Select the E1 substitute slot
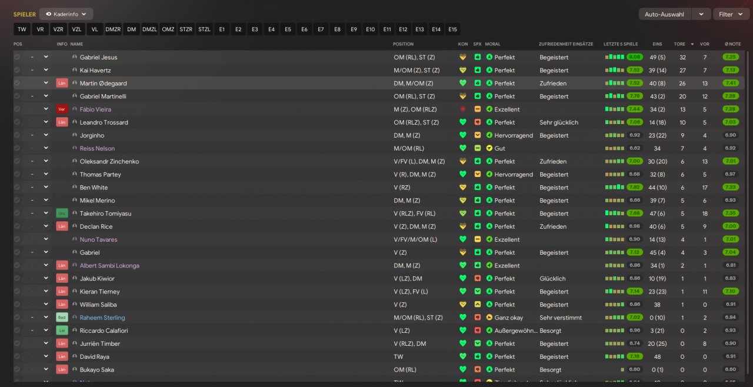Viewport: 753px width, 387px height. 222,29
